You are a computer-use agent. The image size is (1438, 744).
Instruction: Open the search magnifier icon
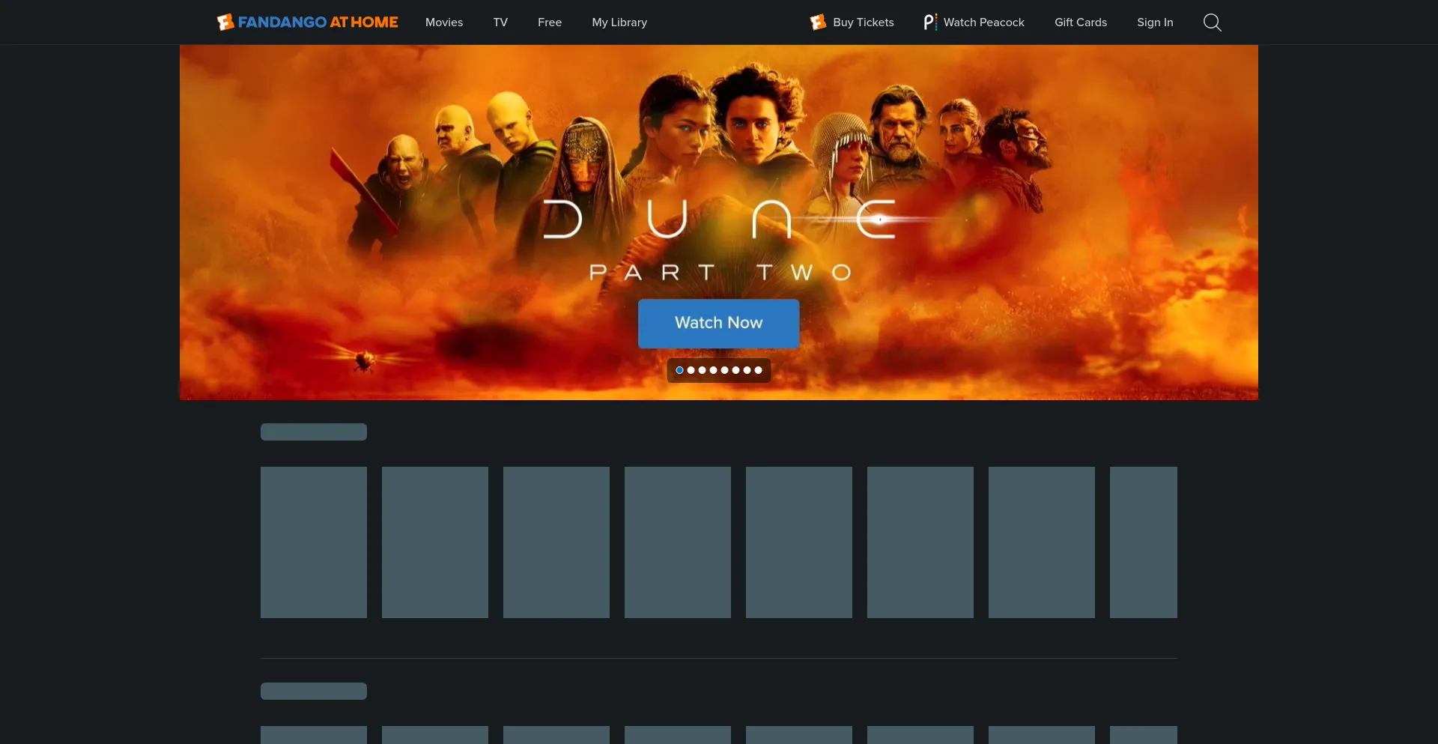[x=1212, y=22]
